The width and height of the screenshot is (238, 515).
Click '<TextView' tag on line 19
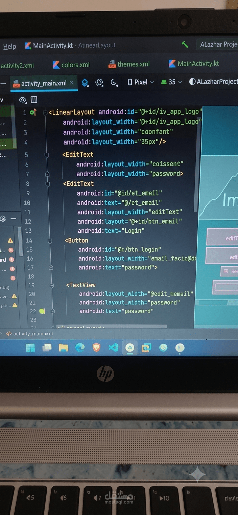coord(81,285)
